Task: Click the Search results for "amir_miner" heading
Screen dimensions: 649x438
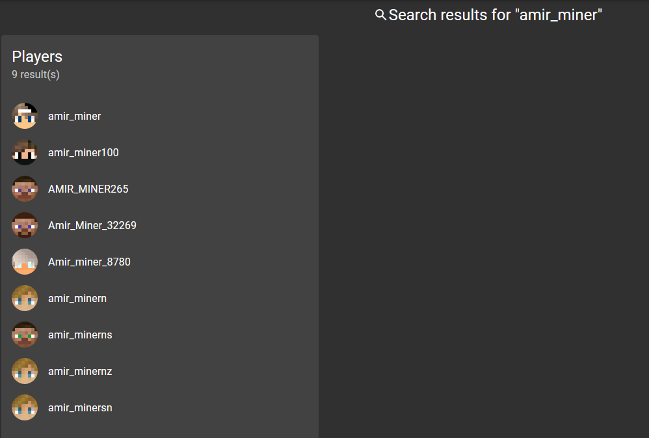Action: point(496,16)
